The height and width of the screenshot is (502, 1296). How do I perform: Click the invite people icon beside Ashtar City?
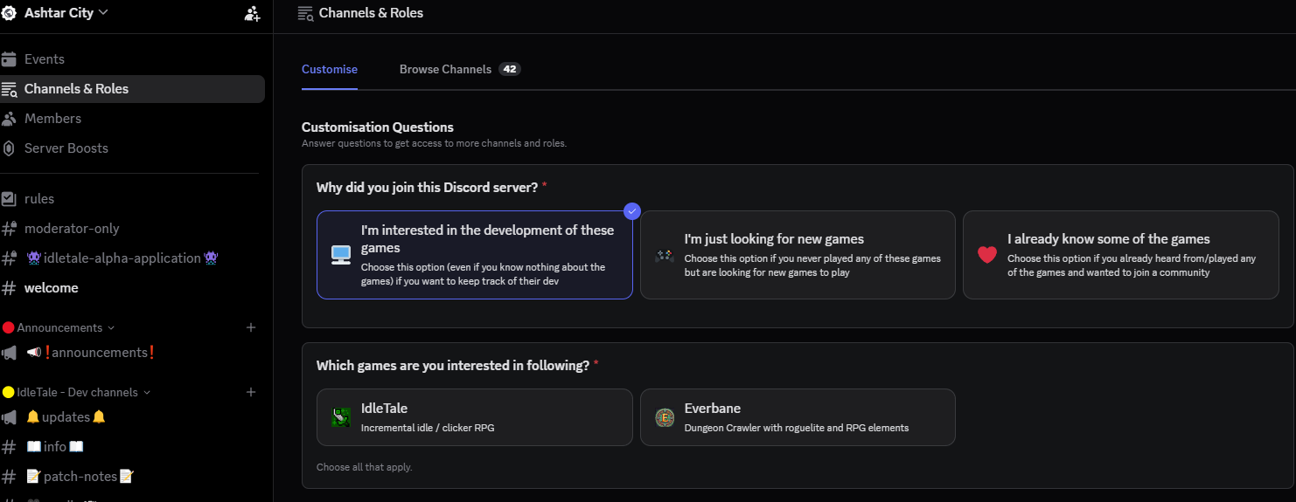252,13
